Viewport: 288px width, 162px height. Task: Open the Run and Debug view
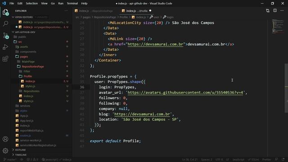coord(5,47)
